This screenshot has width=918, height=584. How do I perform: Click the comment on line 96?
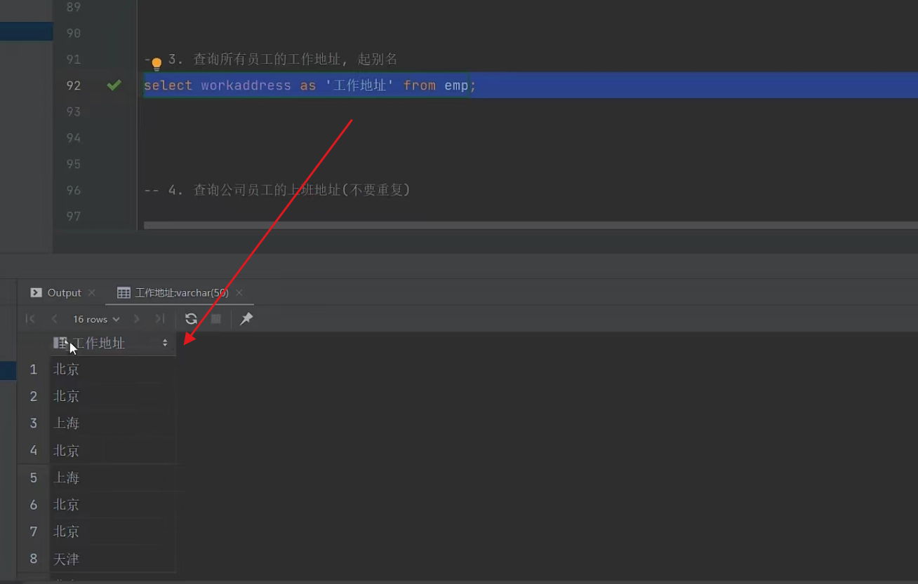click(277, 190)
